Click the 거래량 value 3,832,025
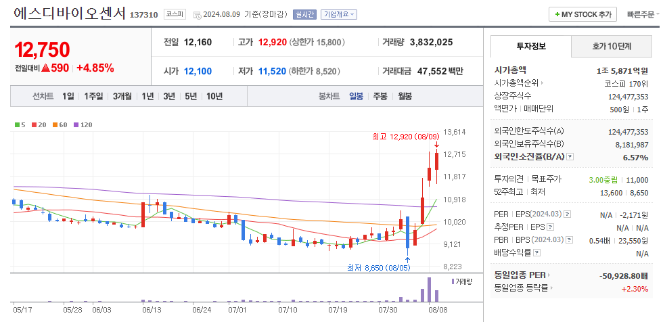Screen dimensions: 663x322 point(432,42)
